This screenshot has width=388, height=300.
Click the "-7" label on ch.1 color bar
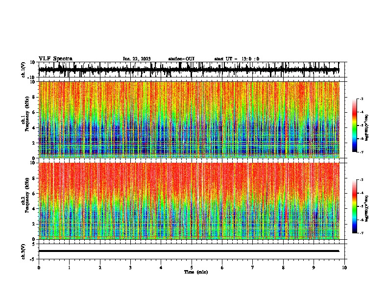click(361, 152)
